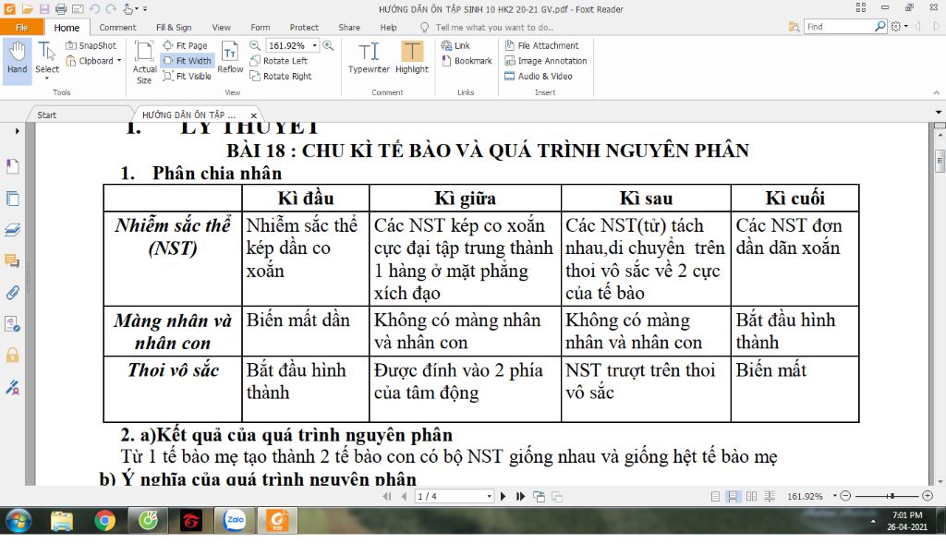Insert a File Attachment
This screenshot has width=946, height=544.
coord(541,45)
